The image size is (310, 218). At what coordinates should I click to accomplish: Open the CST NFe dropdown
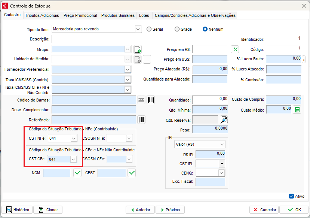point(73,139)
